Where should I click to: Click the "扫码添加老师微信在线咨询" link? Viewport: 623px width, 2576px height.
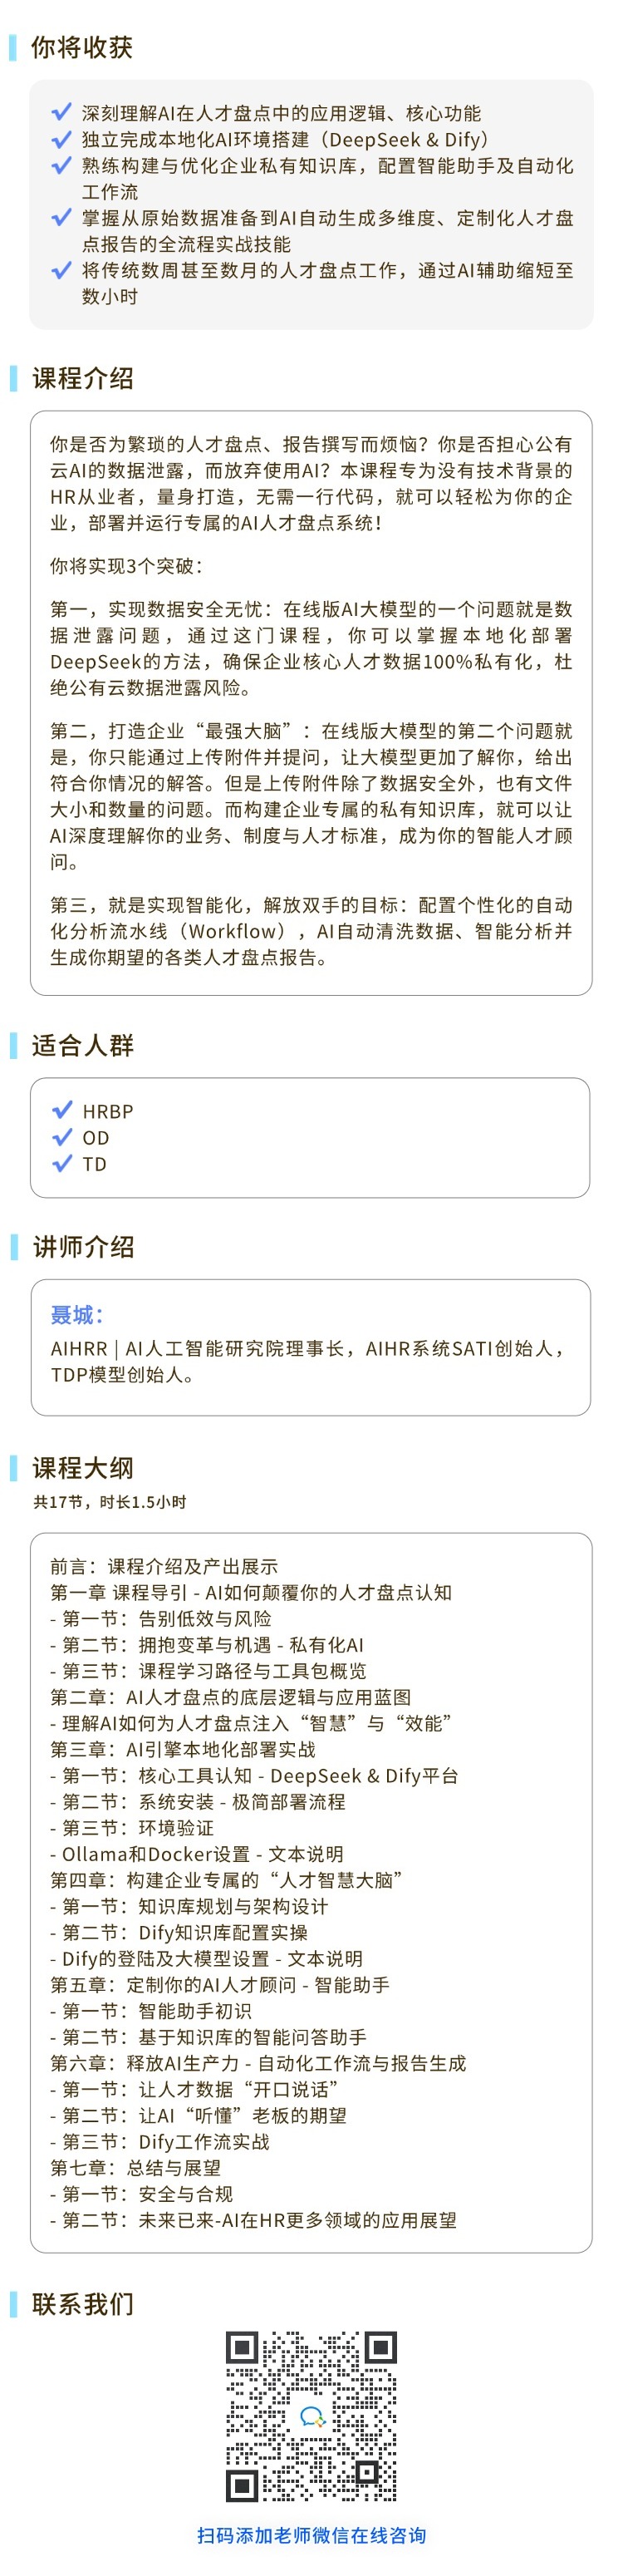[311, 2535]
